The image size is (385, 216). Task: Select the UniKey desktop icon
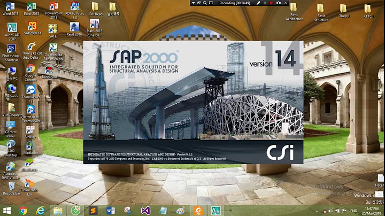tap(30, 132)
